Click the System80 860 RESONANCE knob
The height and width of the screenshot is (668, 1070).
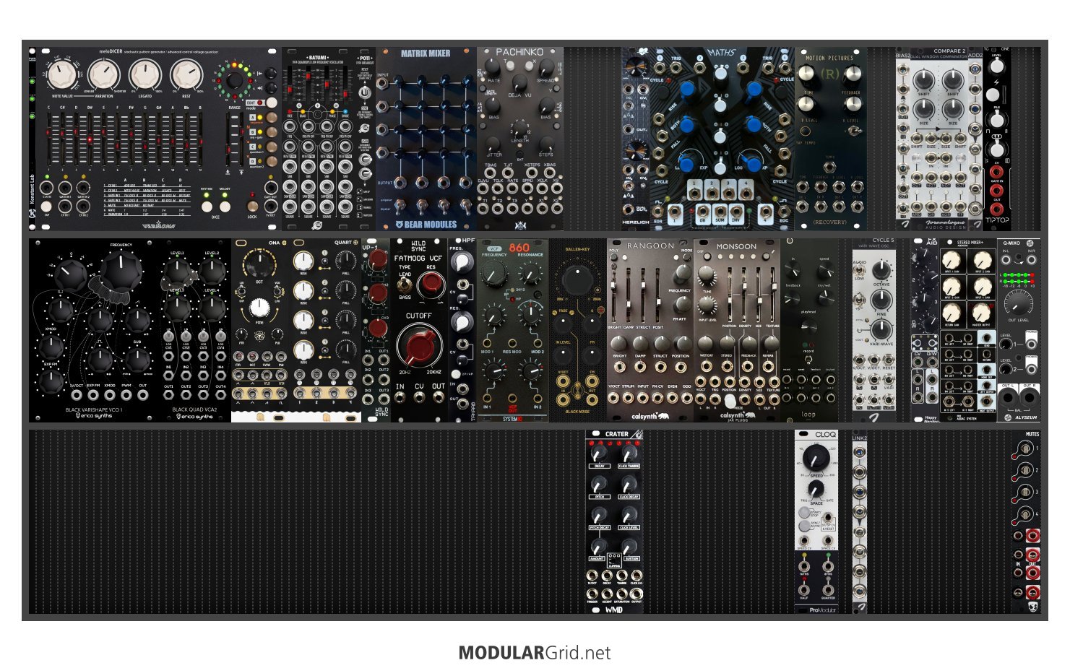pos(530,273)
